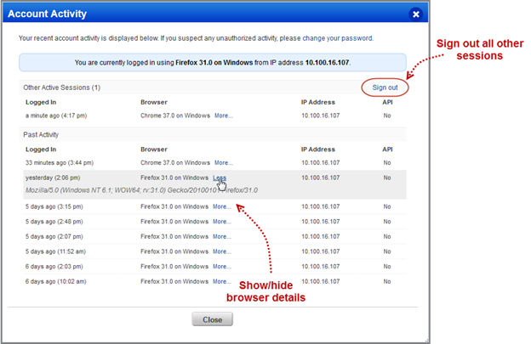The width and height of the screenshot is (531, 344).
Task: Click the current login info banner
Action: (213, 63)
